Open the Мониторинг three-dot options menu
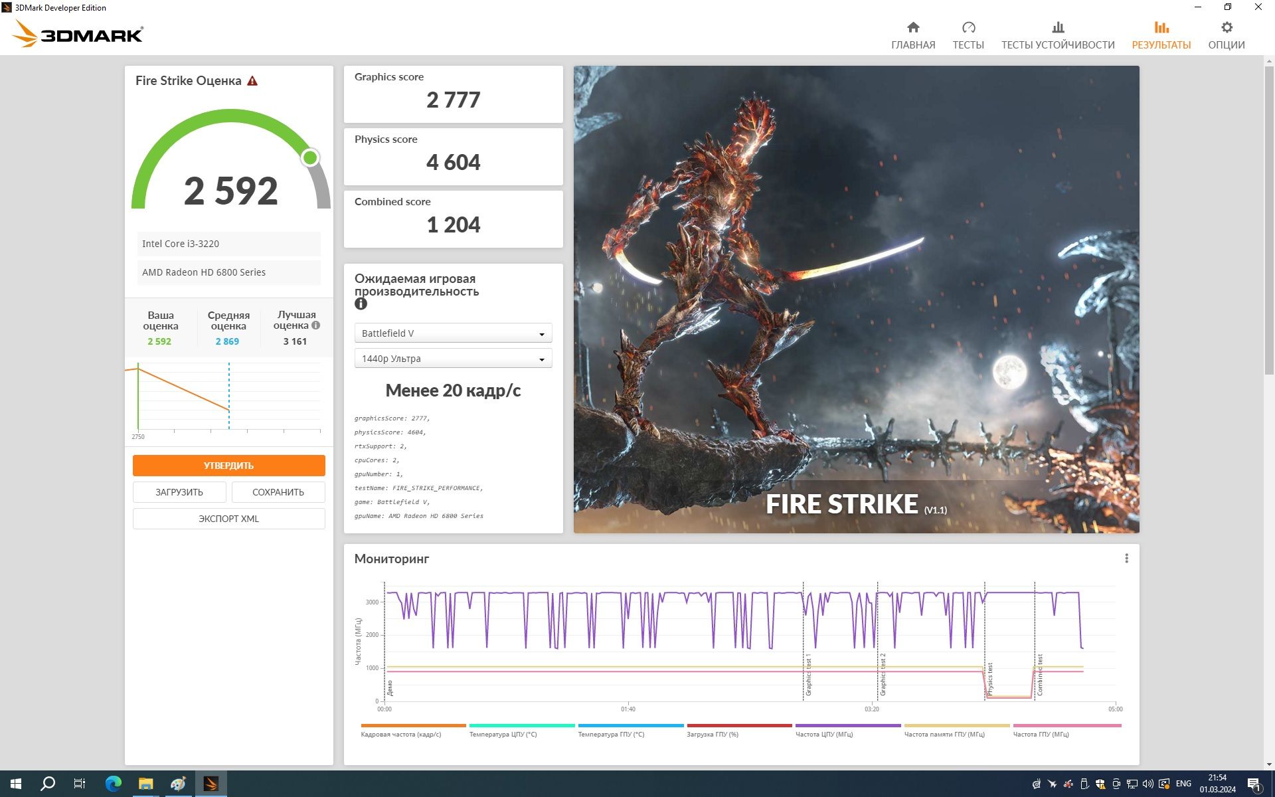The height and width of the screenshot is (797, 1275). 1126,559
